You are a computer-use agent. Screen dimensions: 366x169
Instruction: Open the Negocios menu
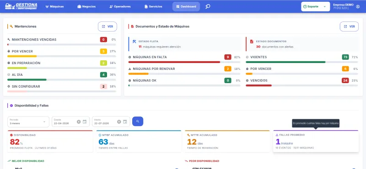(86, 6)
